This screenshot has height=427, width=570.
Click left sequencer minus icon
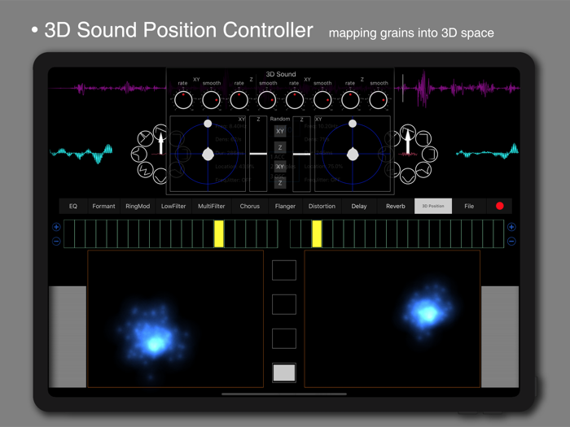[56, 241]
